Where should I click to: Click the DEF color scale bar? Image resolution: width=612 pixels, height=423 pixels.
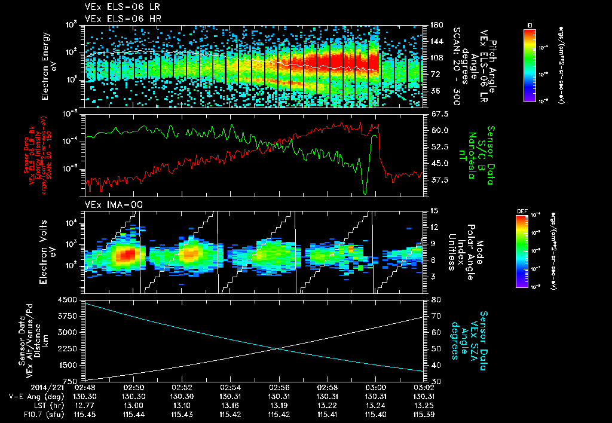522,252
